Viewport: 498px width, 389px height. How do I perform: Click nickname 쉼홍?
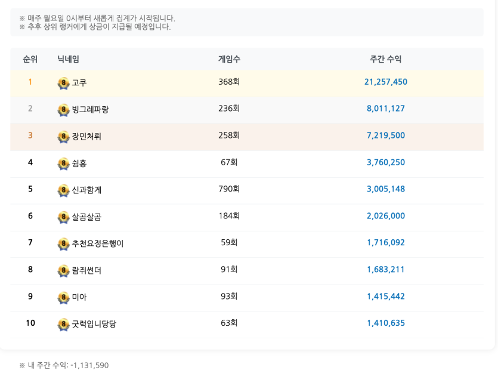[x=79, y=163]
